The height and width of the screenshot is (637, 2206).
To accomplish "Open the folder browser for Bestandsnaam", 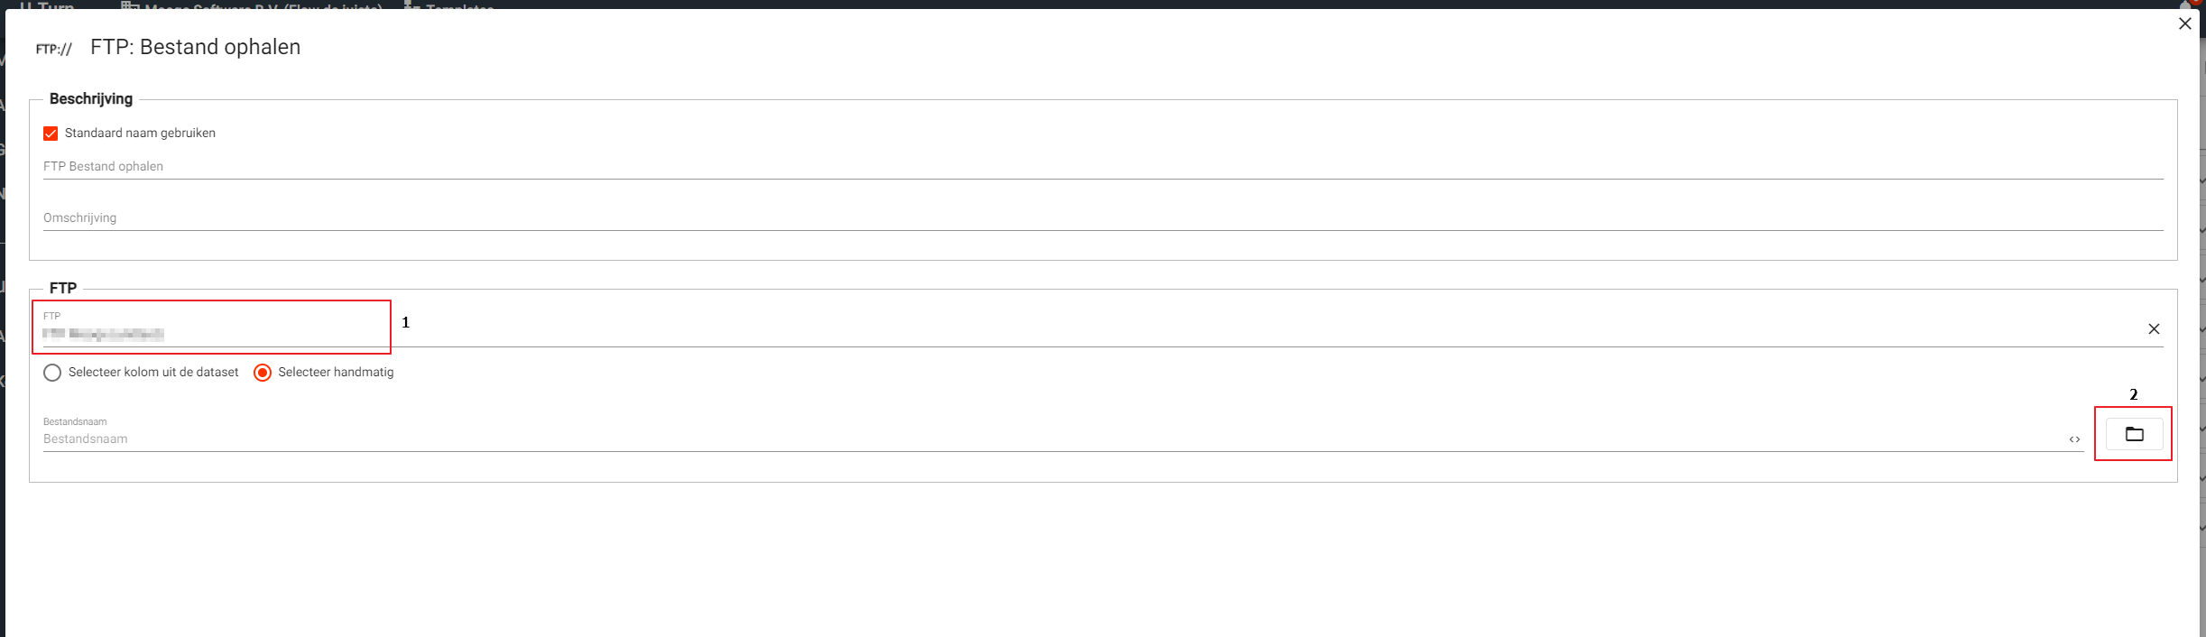I will [2134, 434].
